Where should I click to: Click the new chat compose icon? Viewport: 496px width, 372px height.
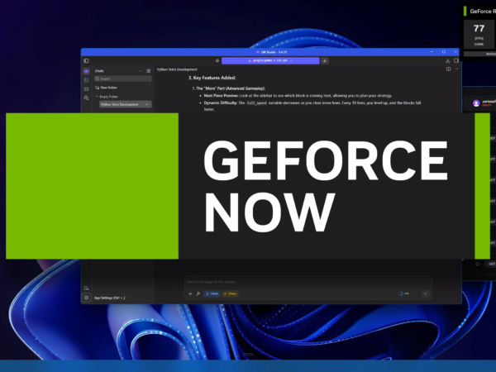(x=148, y=71)
